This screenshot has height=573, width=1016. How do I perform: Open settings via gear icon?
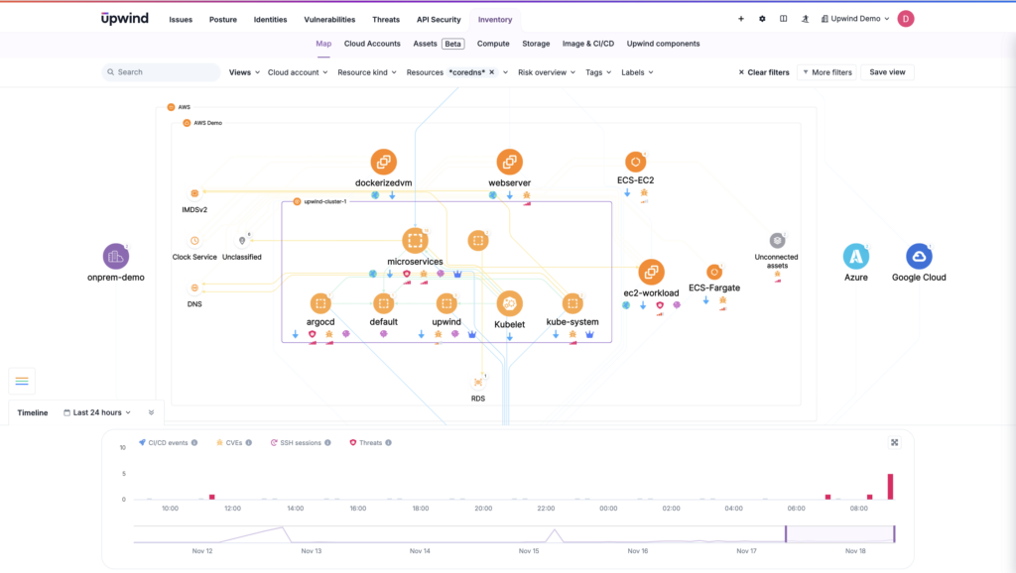[762, 19]
